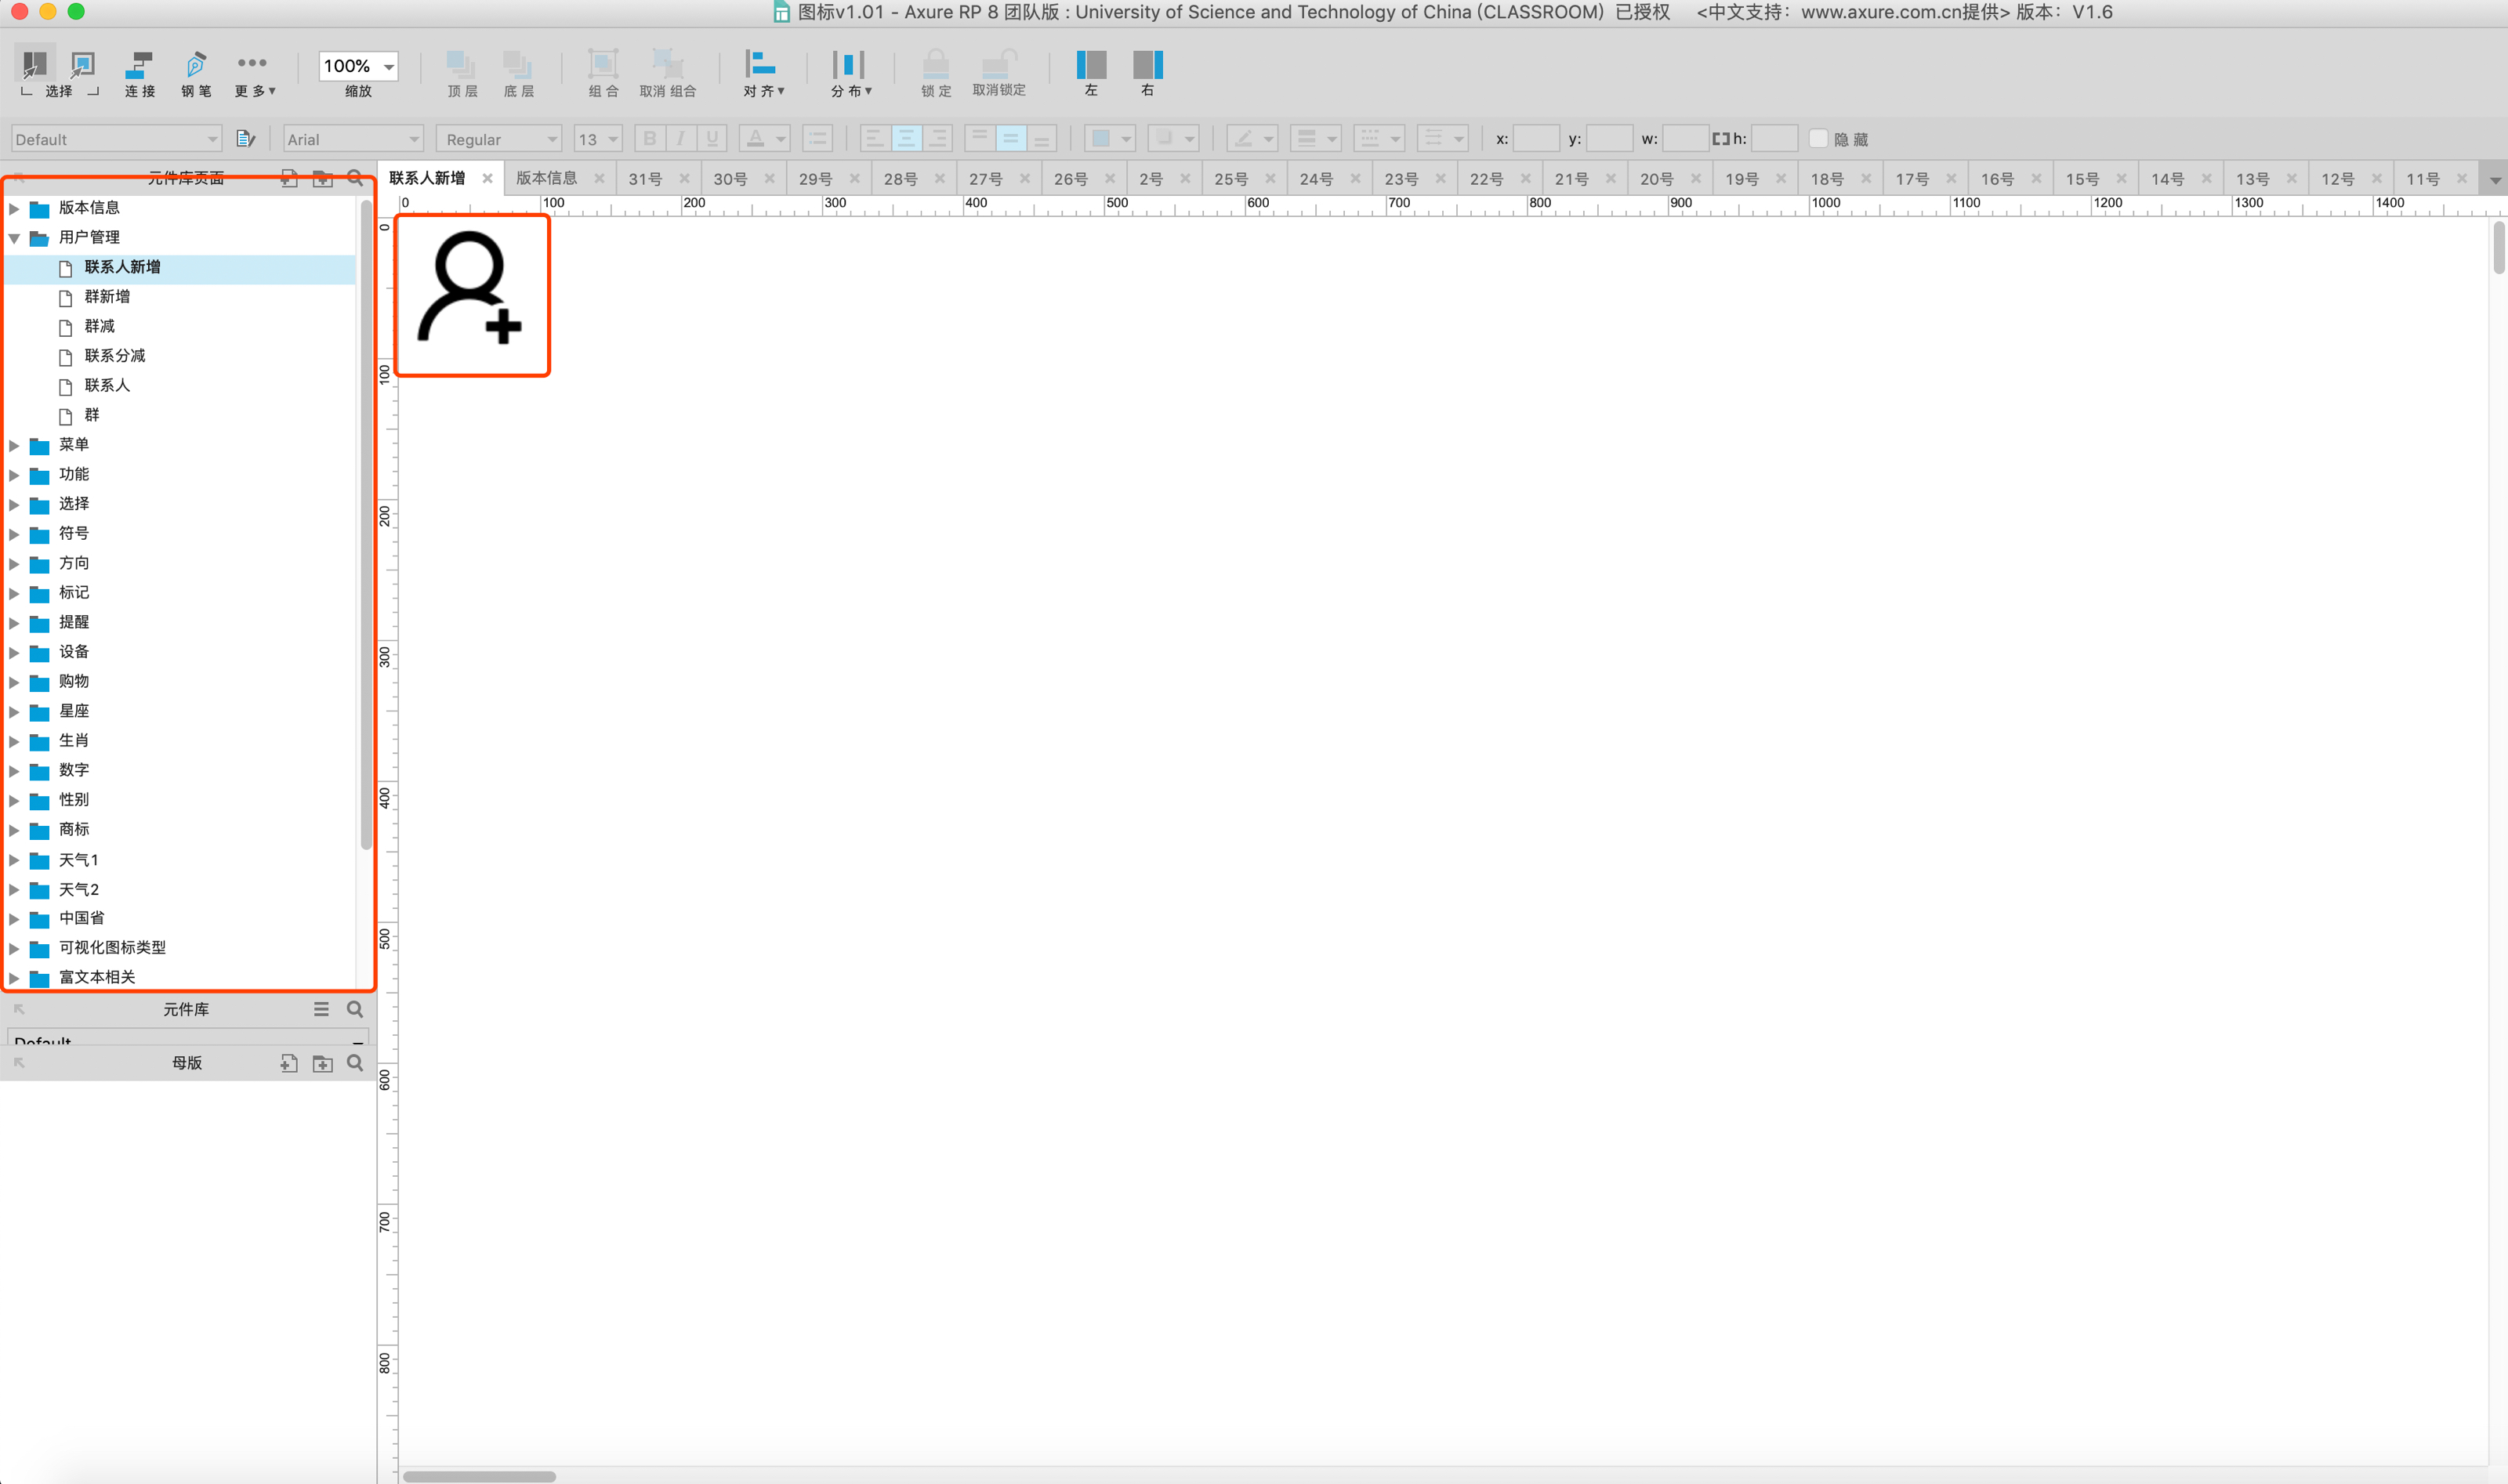Open the line pattern dropdown

click(x=1379, y=139)
